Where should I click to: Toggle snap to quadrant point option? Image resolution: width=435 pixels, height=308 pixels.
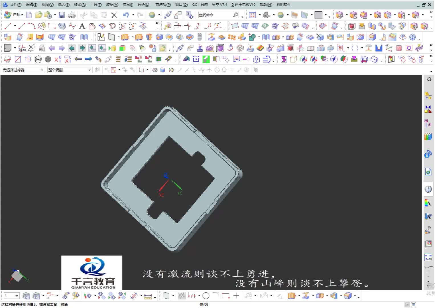(x=224, y=70)
